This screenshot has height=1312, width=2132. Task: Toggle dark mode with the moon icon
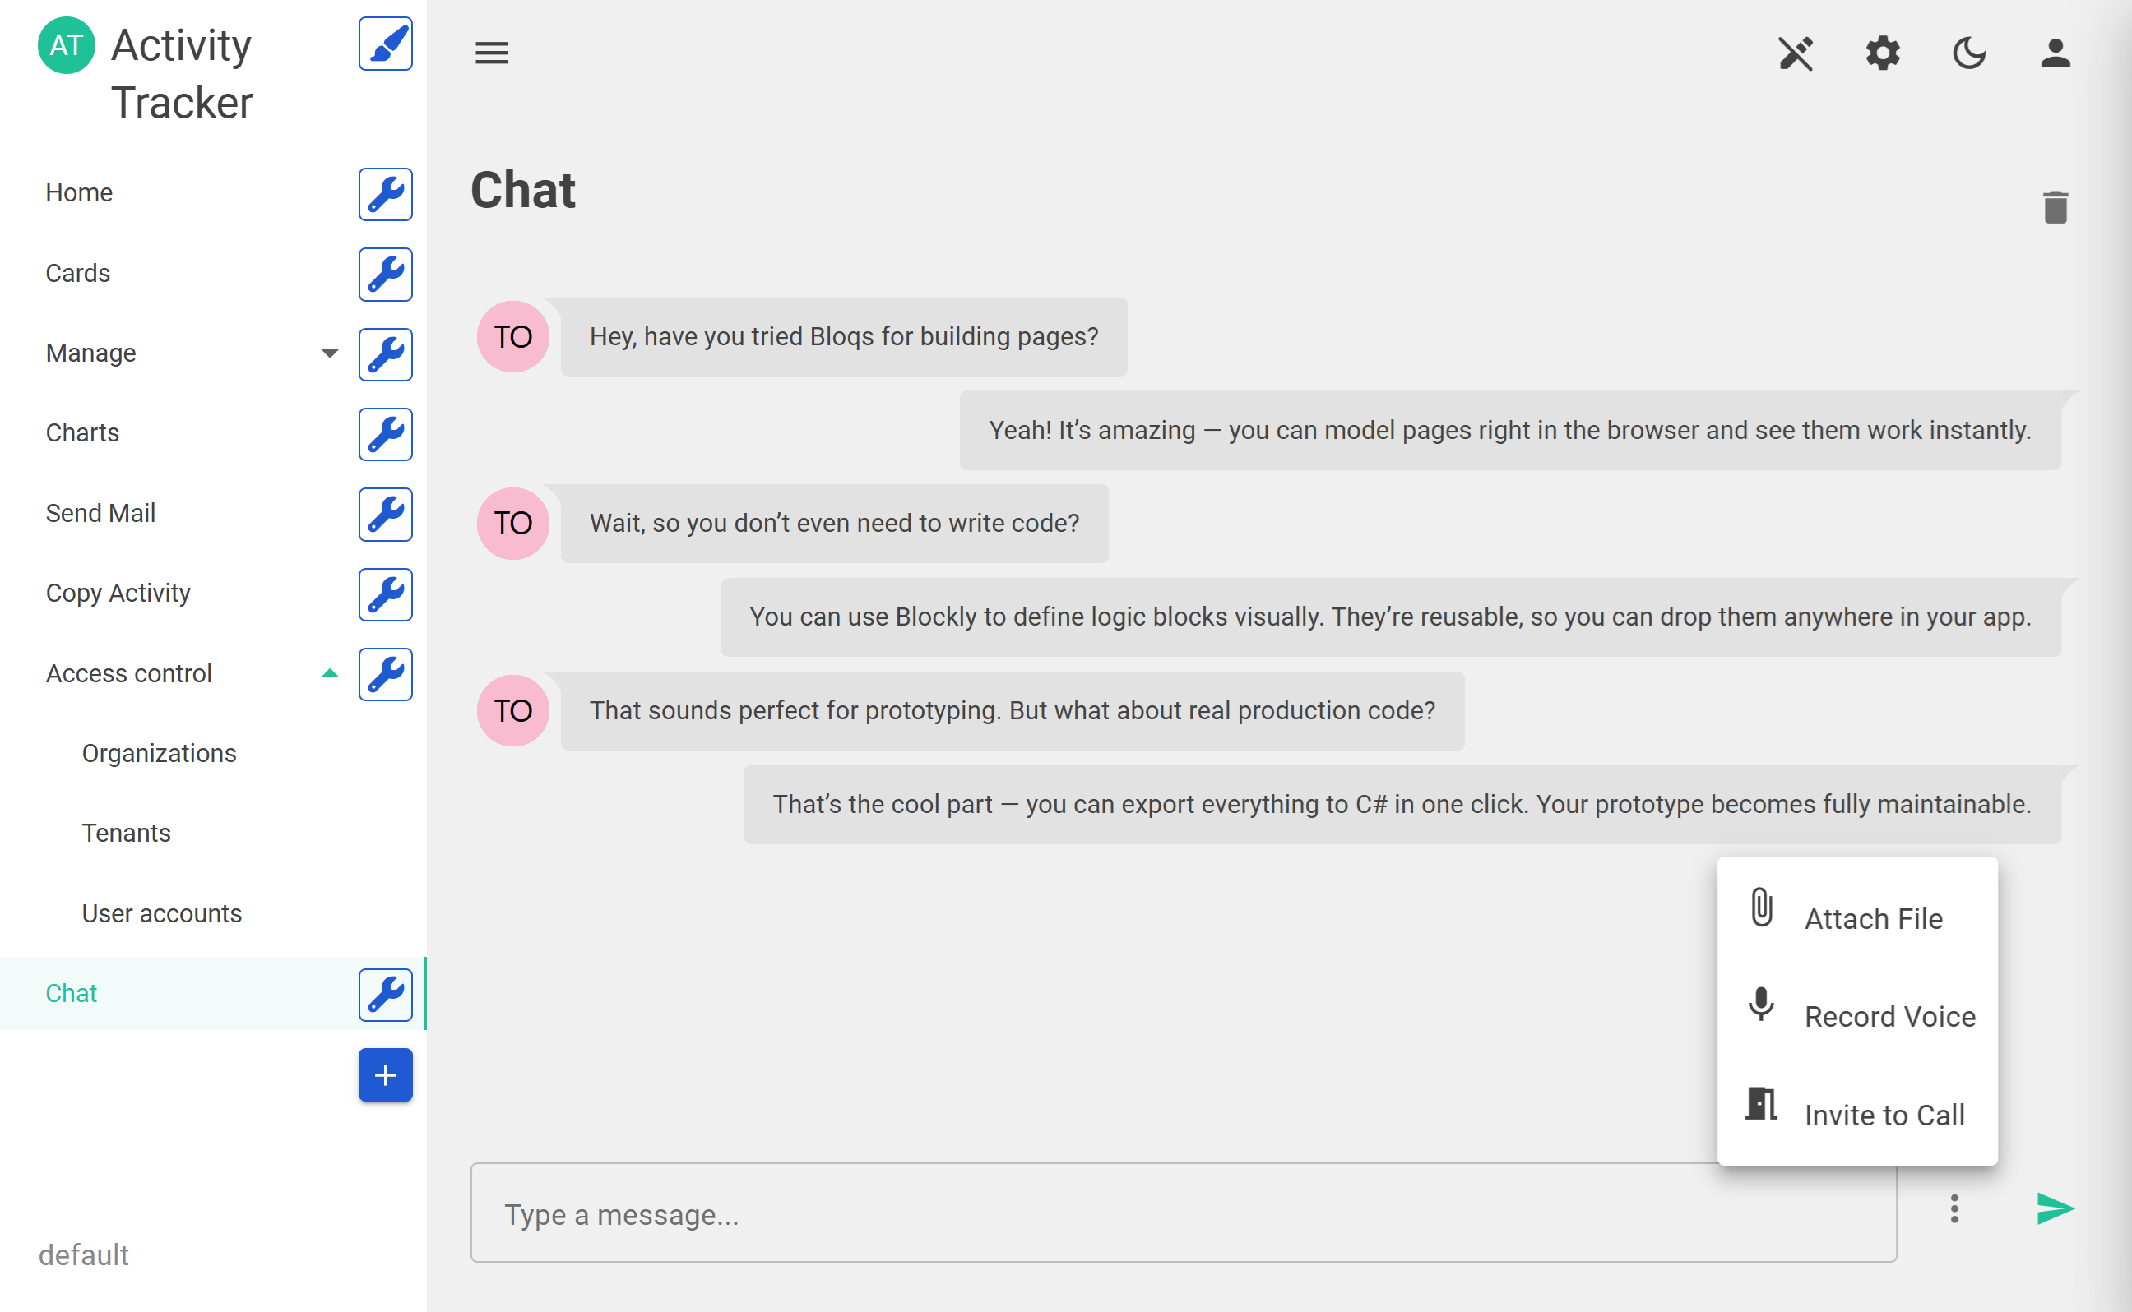1969,53
